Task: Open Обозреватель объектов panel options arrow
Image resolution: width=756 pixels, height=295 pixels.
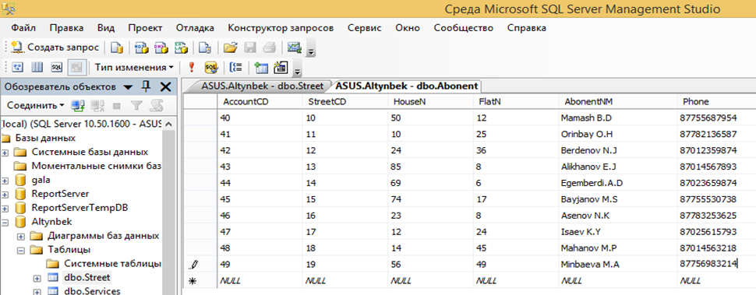Action: 128,87
